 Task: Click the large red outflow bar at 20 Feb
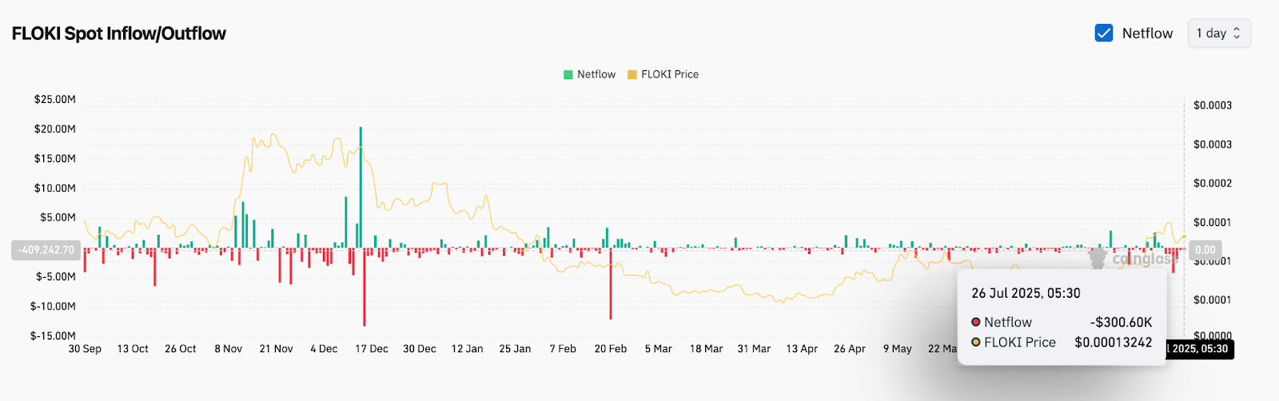tap(611, 284)
